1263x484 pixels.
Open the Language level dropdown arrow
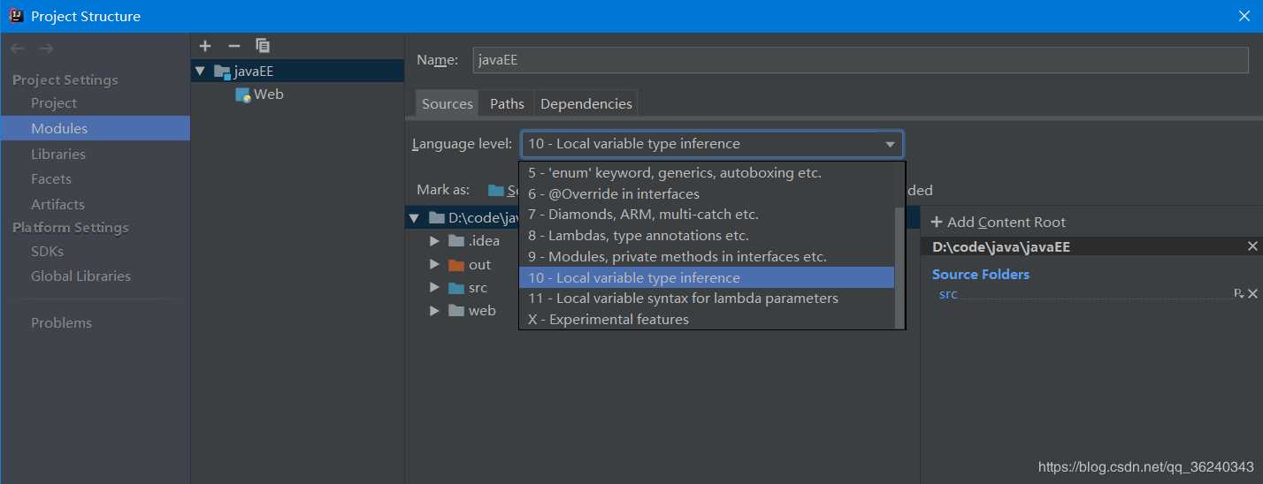[x=890, y=144]
